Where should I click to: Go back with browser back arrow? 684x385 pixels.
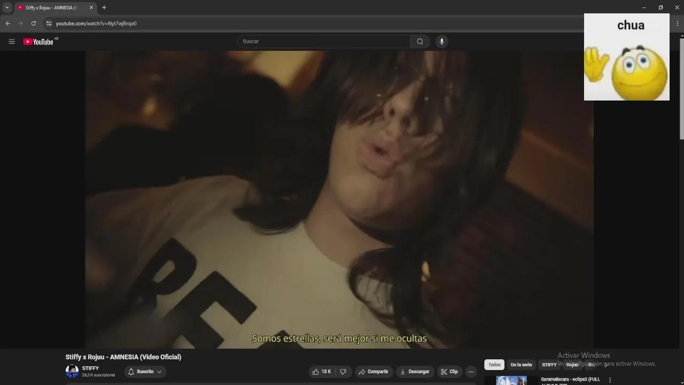(x=7, y=24)
